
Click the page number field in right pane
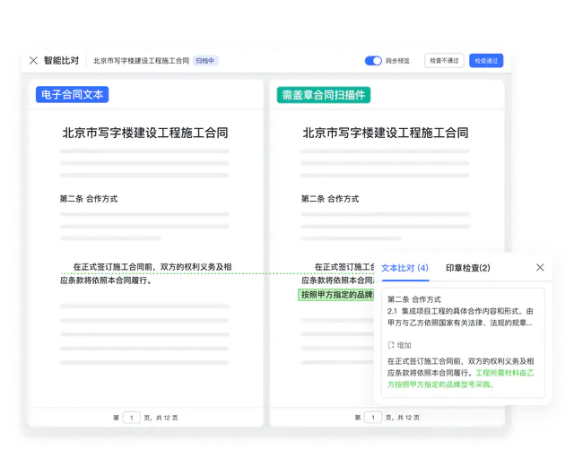(371, 417)
